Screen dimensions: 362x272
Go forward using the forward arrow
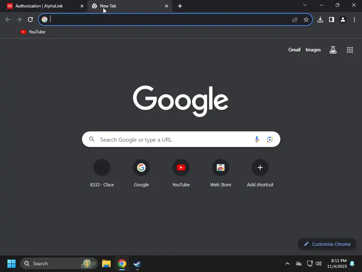[19, 19]
